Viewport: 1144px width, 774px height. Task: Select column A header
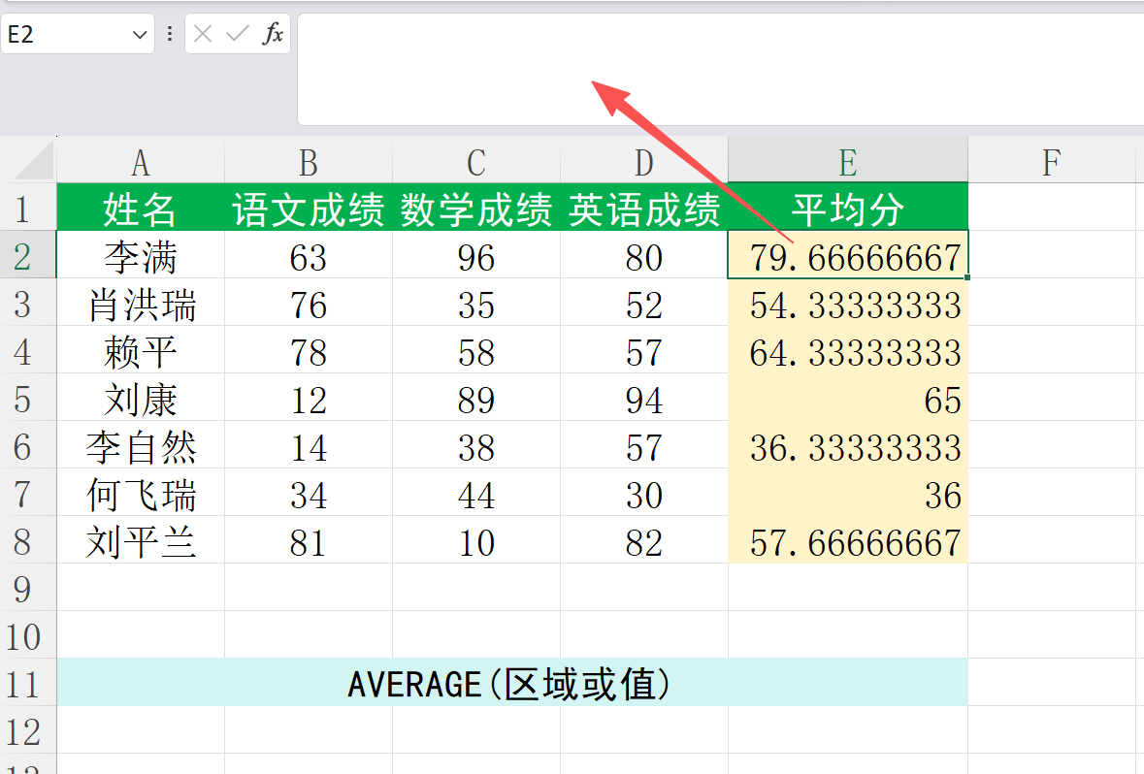coord(141,162)
